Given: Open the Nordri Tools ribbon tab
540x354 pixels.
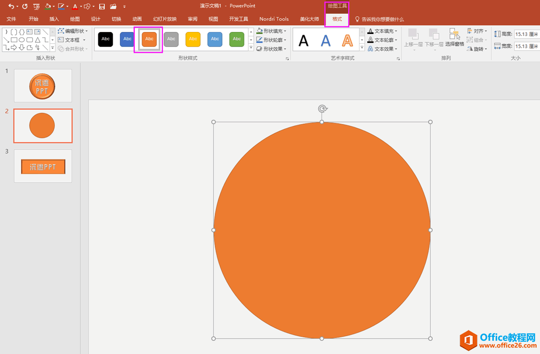Looking at the screenshot, I should click(x=274, y=19).
